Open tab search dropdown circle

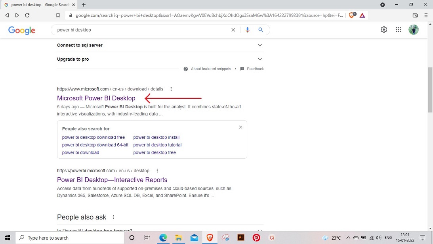click(x=382, y=5)
